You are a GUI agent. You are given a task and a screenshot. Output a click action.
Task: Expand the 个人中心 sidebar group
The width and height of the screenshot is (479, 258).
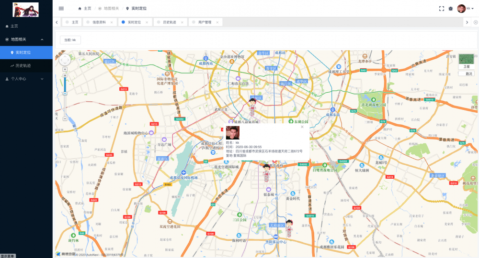click(x=26, y=78)
